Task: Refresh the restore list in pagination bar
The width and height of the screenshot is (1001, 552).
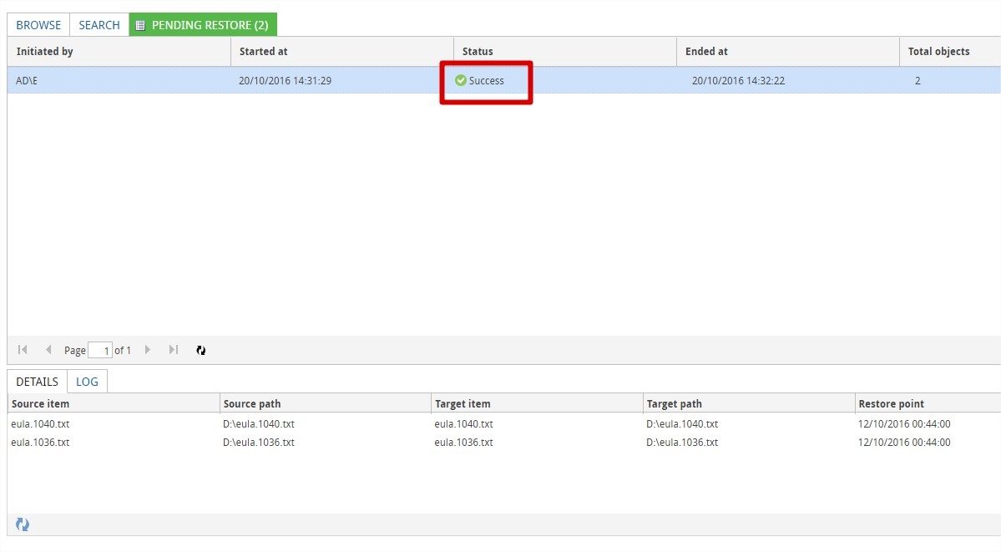Action: (x=200, y=351)
